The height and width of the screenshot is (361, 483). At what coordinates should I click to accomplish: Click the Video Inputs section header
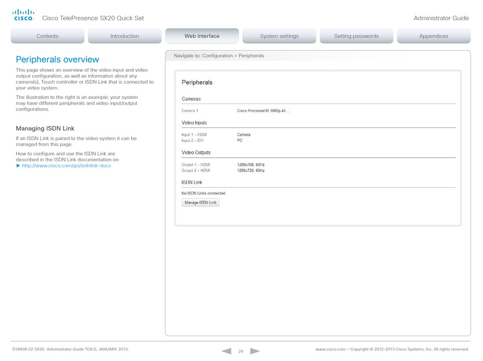point(194,123)
